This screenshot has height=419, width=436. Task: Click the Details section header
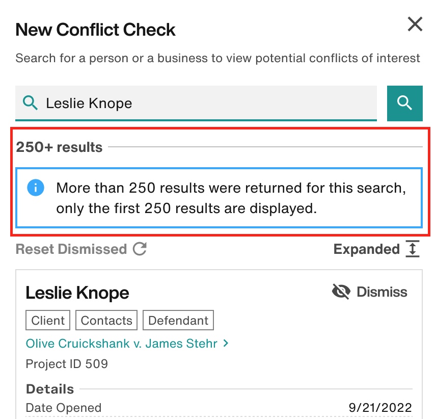tap(50, 389)
